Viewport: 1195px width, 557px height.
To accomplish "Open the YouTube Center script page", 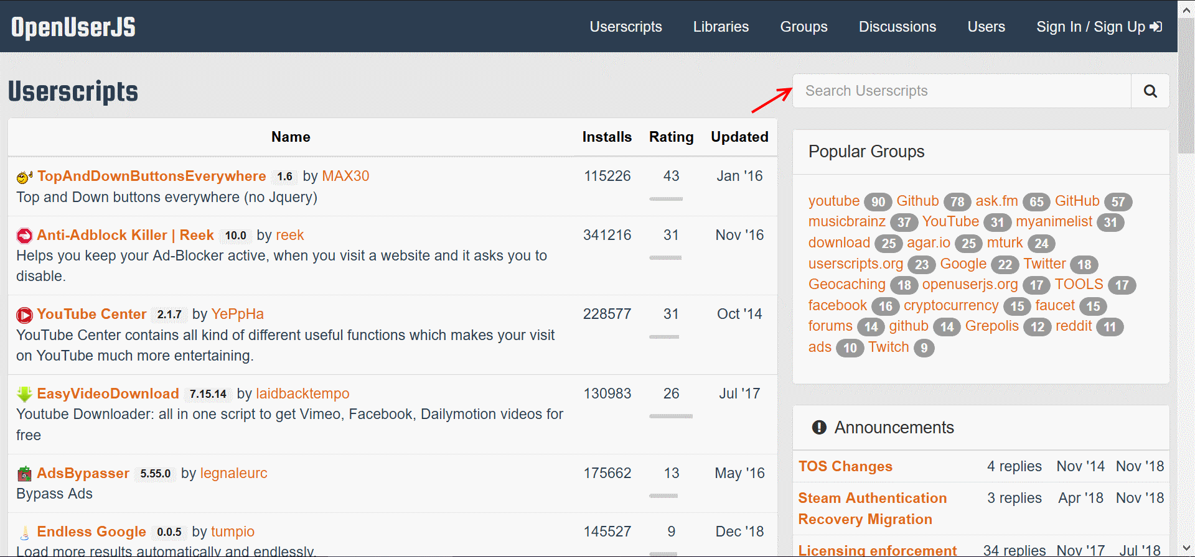I will (91, 314).
